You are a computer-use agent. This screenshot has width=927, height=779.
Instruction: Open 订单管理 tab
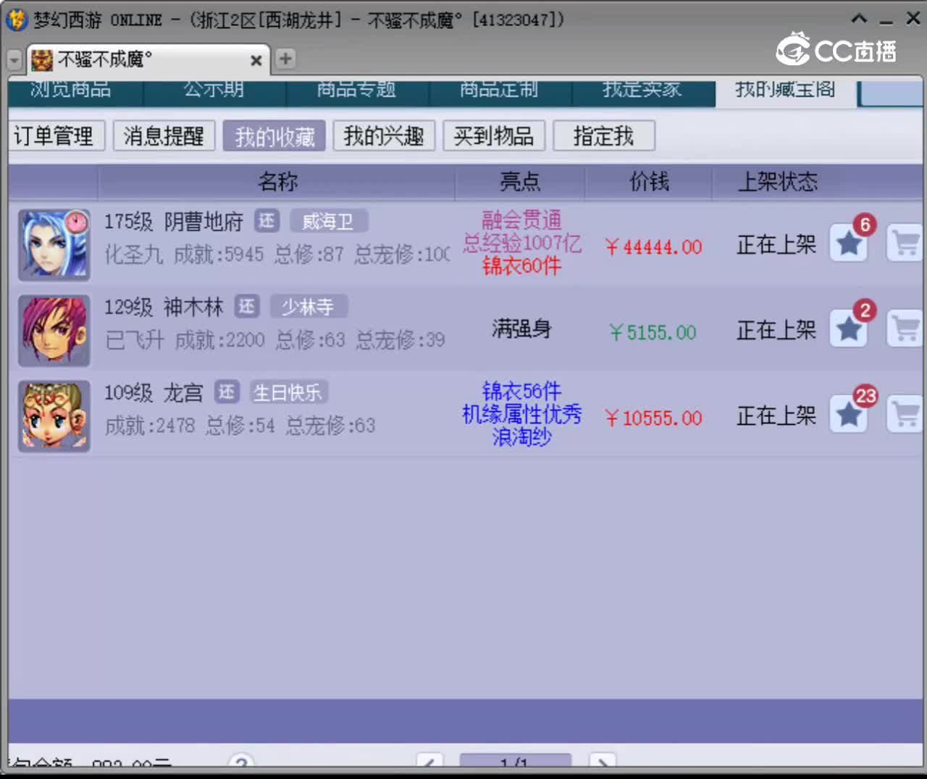pos(56,136)
